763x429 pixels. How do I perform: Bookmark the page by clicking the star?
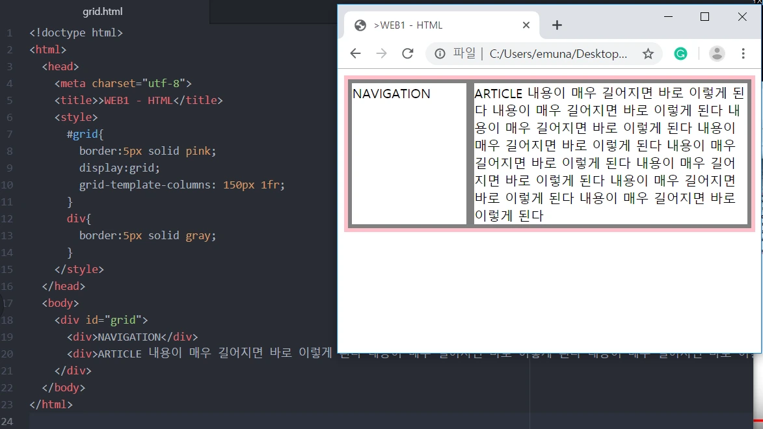click(649, 54)
